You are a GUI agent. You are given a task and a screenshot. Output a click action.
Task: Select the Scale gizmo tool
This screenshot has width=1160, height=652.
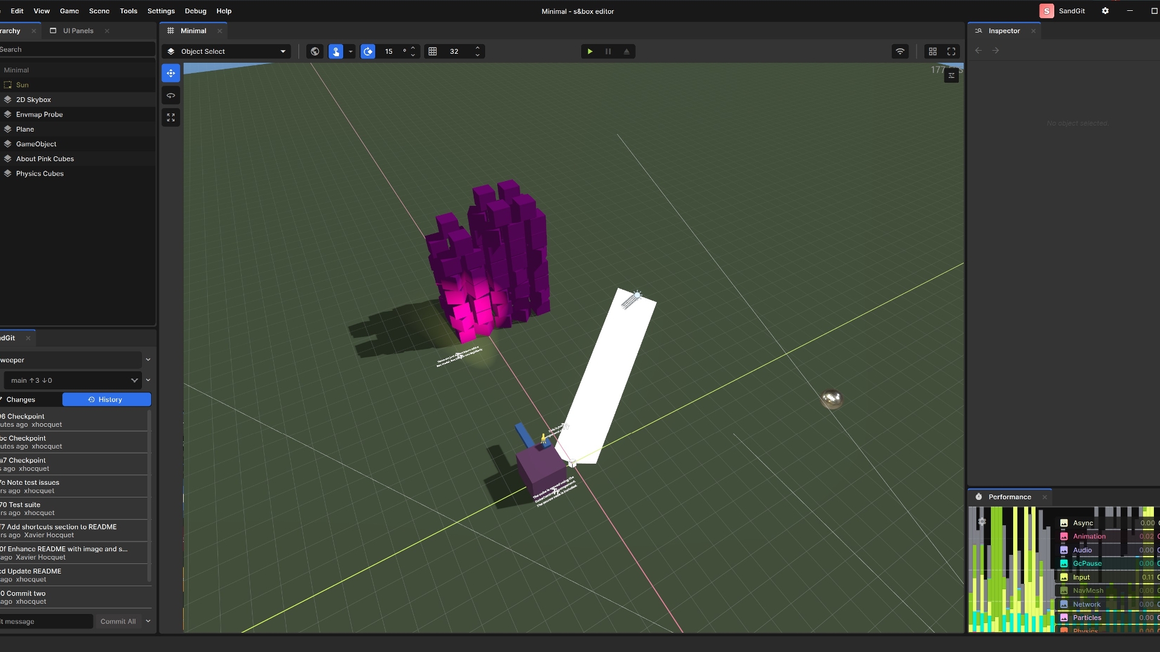pyautogui.click(x=171, y=118)
